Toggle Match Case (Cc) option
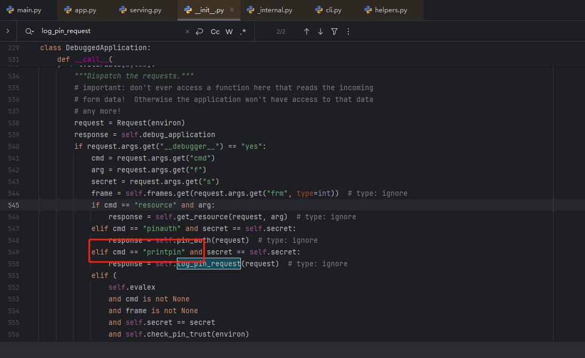Viewport: 585px width, 358px height. point(215,31)
